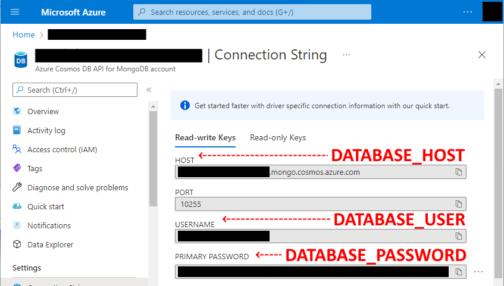Click the HOST field ending mongo.cosmos.azure.com
Screen dimensions: 504x286
pyautogui.click(x=321, y=172)
